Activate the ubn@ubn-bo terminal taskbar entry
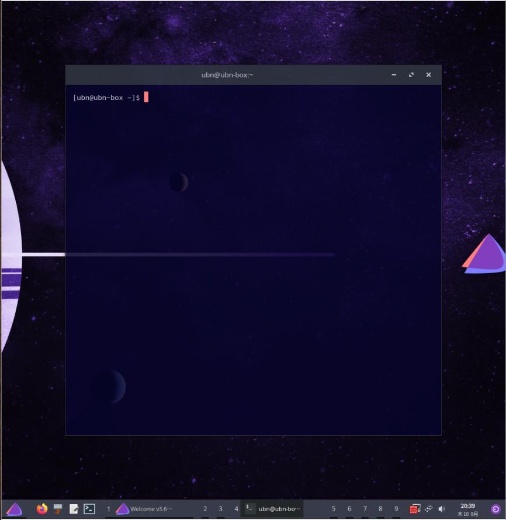The width and height of the screenshot is (506, 520). coord(273,509)
